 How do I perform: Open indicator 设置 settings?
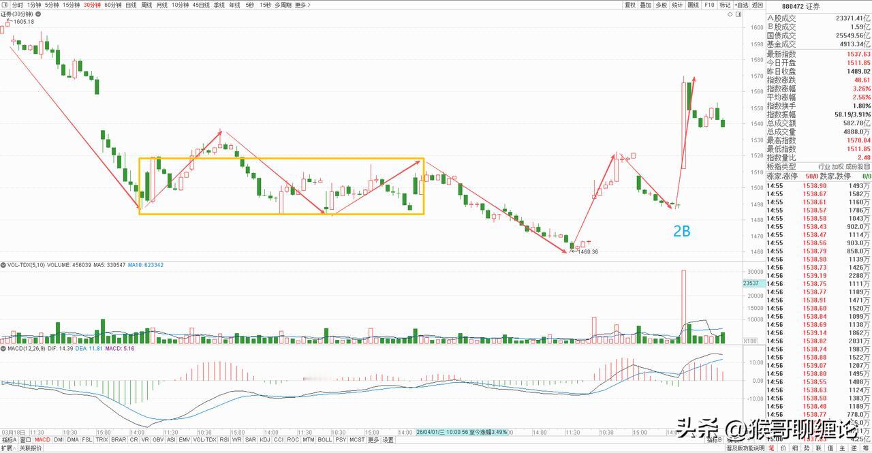click(388, 440)
